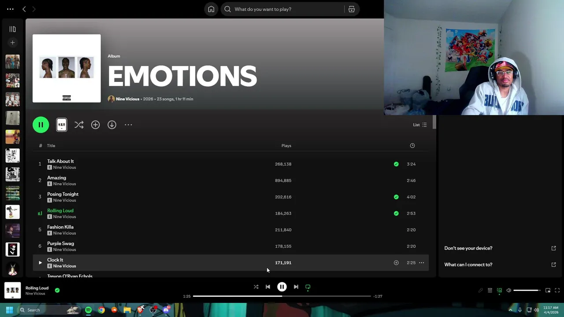Toggle the saved checkmark in the now playing bar
Viewport: 564px width, 317px height.
pyautogui.click(x=57, y=290)
